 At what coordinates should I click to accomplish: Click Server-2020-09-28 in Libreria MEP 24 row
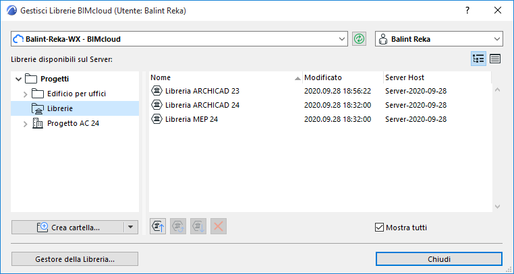coord(416,119)
